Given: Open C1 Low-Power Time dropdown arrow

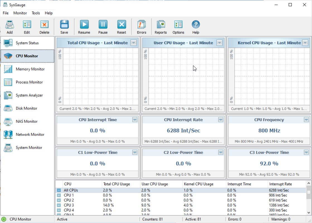Looking at the screenshot, I should tap(135, 152).
